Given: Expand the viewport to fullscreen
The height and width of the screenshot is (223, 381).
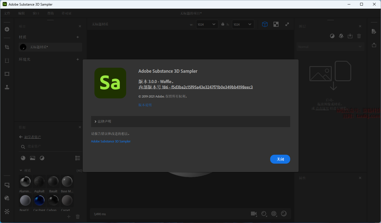Looking at the screenshot, I should point(287,24).
